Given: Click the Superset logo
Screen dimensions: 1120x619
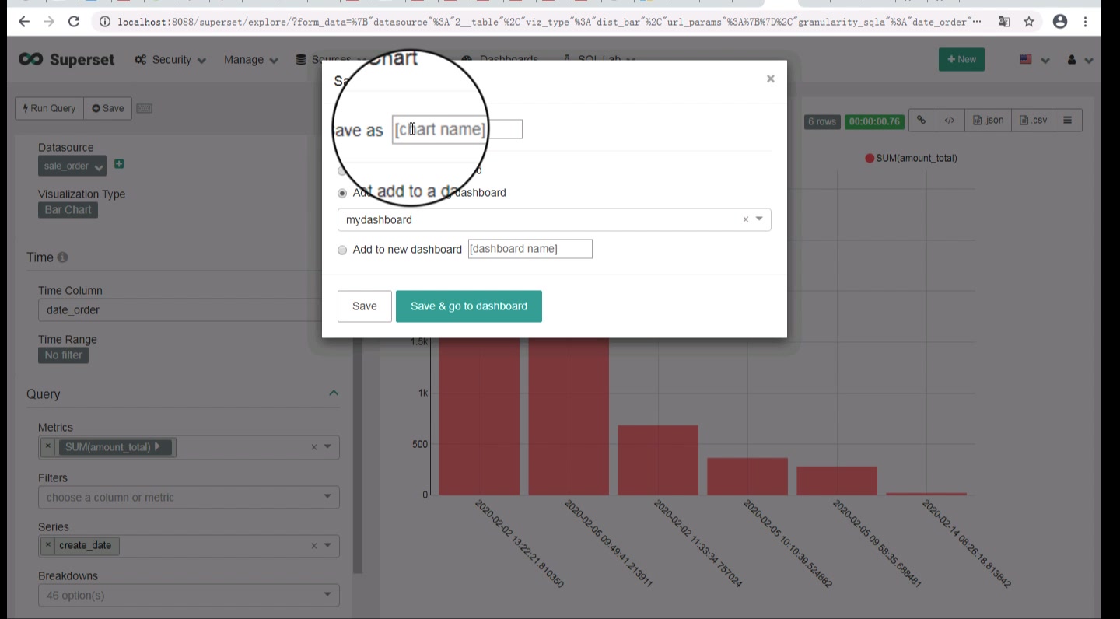Looking at the screenshot, I should pyautogui.click(x=66, y=59).
